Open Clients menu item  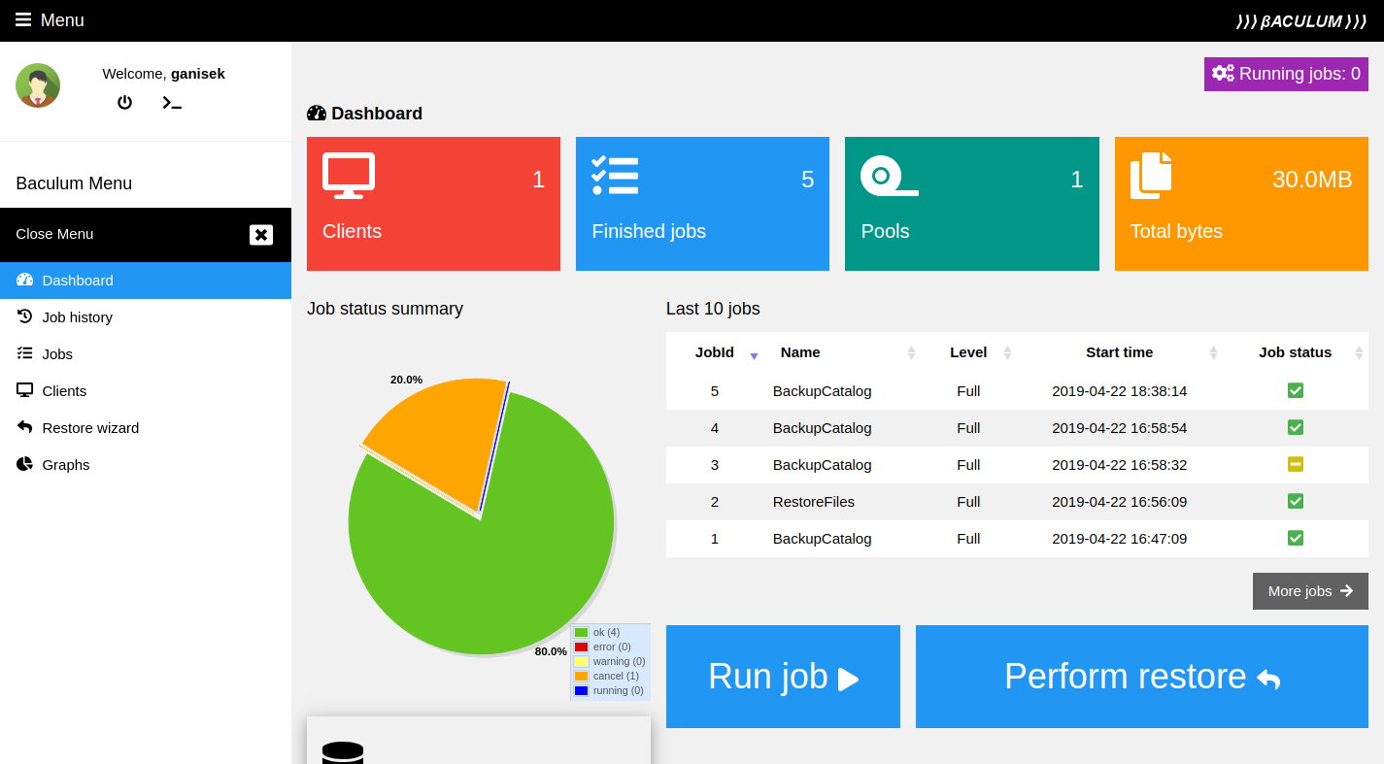[x=146, y=391]
